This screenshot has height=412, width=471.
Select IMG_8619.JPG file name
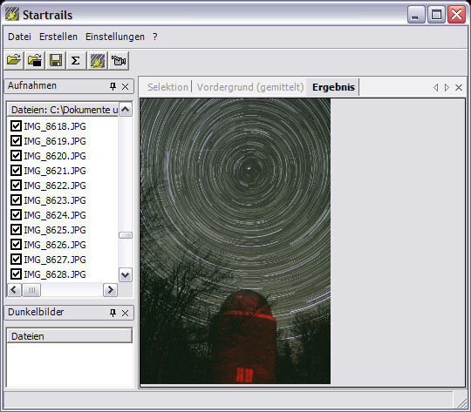point(55,141)
